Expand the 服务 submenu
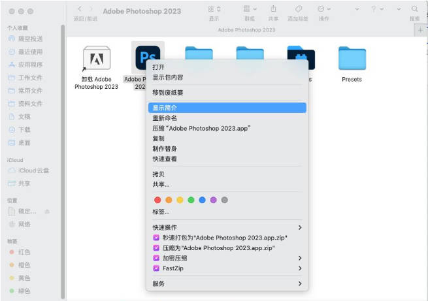 227,284
